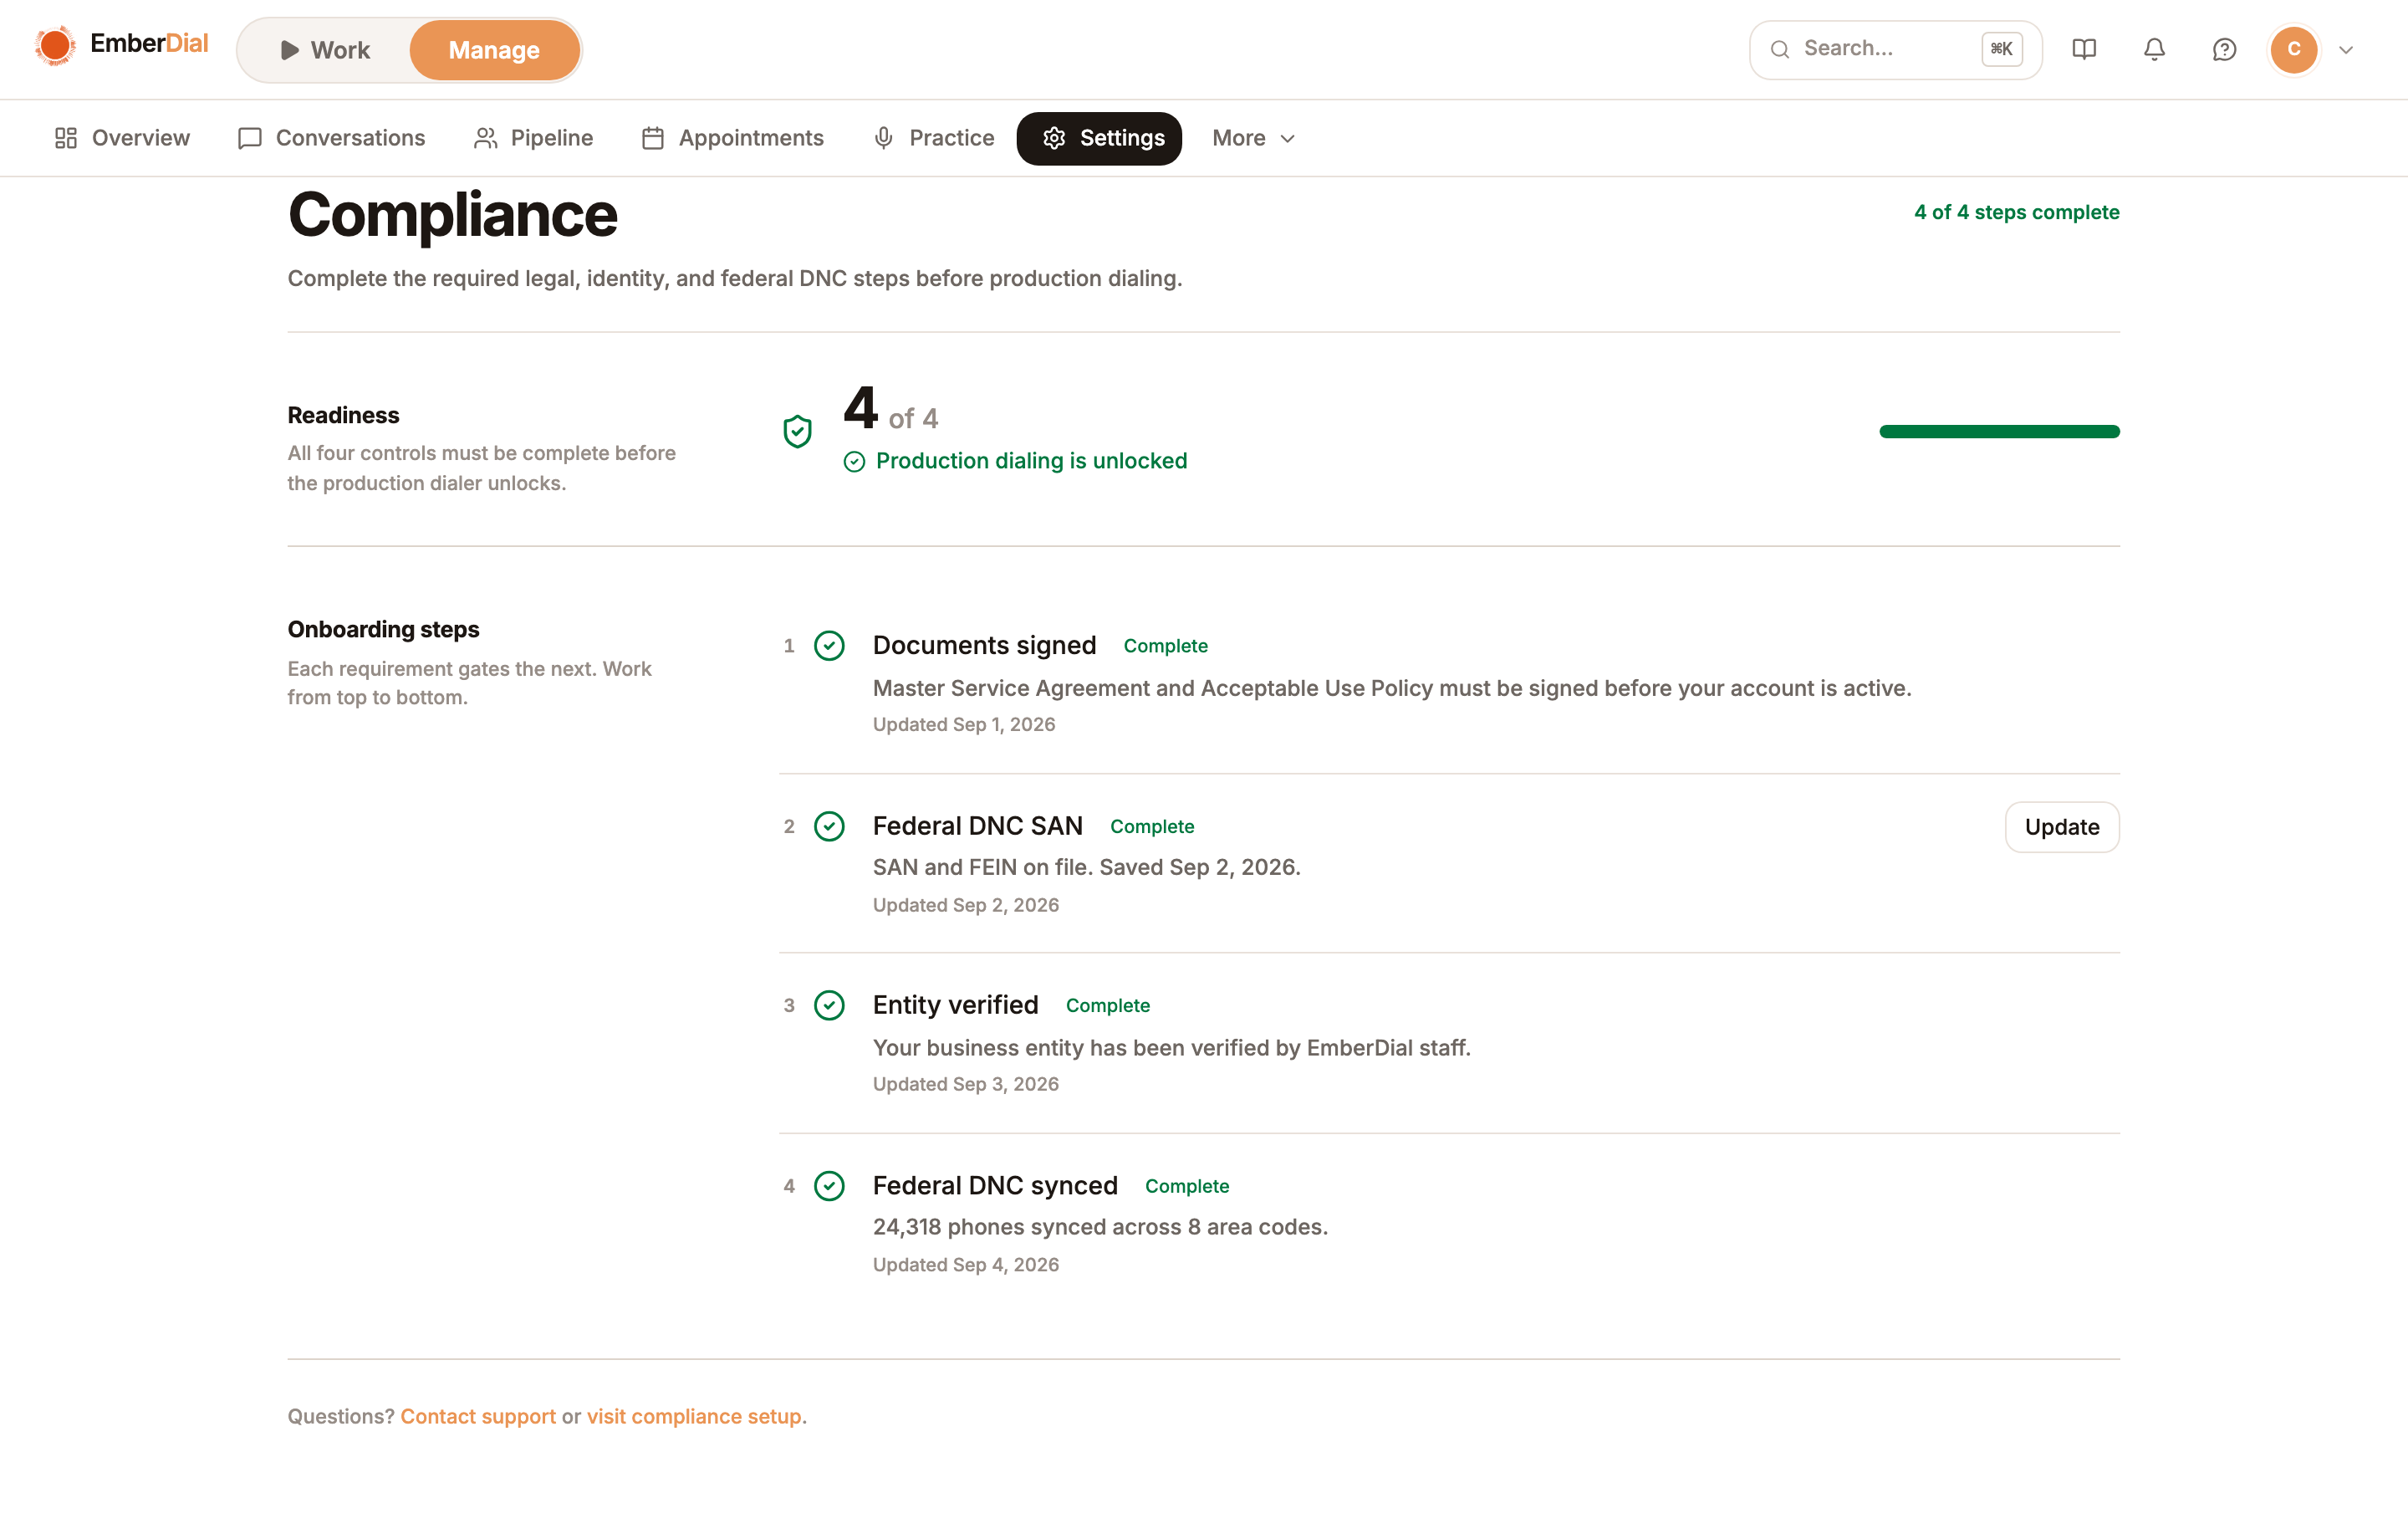
Task: Click the Compliance page heading
Action: tap(452, 214)
